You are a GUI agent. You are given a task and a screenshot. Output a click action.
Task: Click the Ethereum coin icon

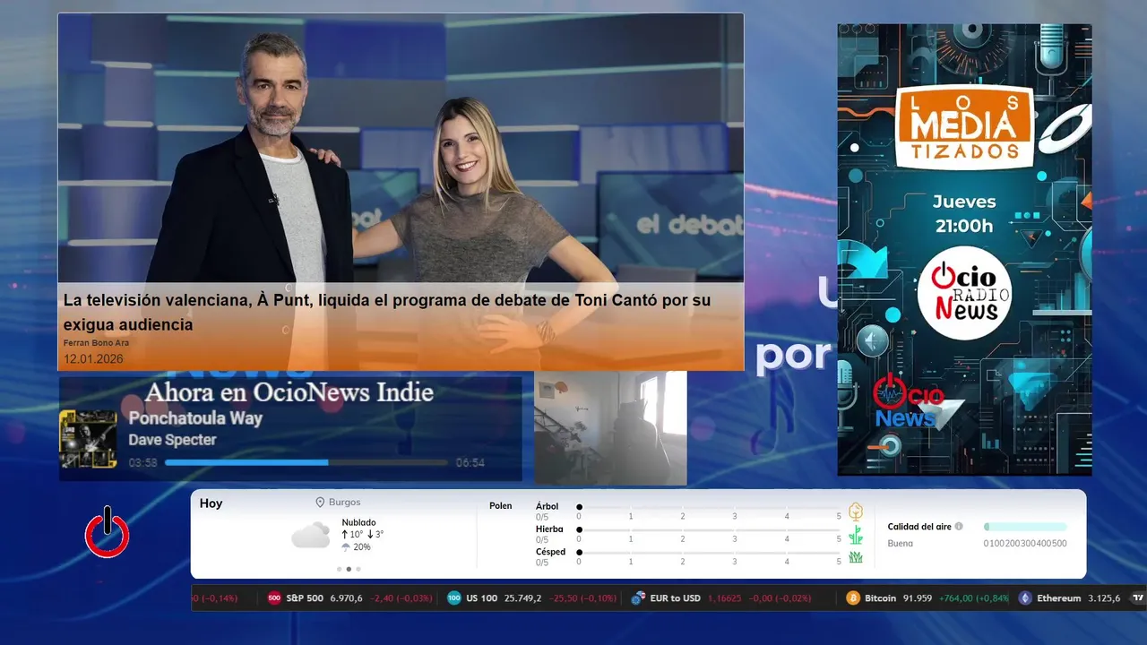point(1025,598)
